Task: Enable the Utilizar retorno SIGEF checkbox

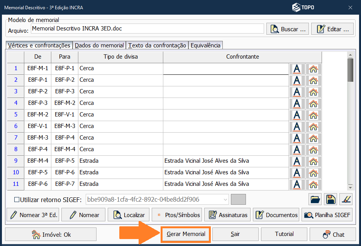Action: [x=17, y=200]
